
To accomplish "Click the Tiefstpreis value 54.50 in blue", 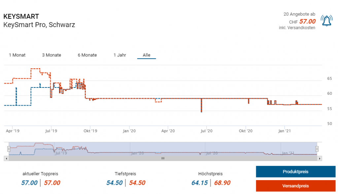I will (x=115, y=183).
